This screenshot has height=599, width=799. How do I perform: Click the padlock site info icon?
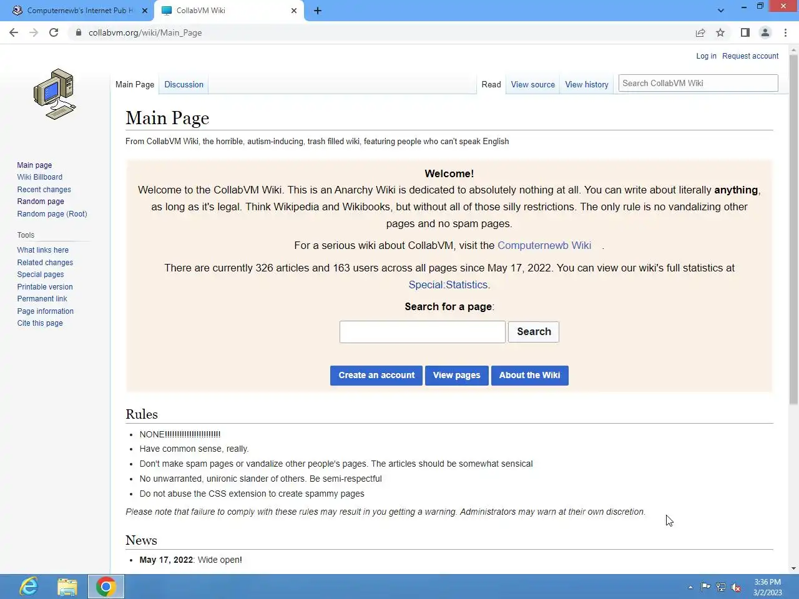point(79,32)
